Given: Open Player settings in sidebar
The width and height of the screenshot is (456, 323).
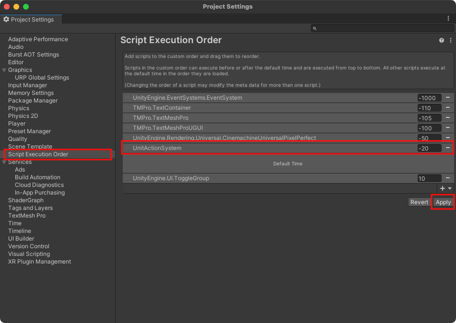Looking at the screenshot, I should 17,124.
